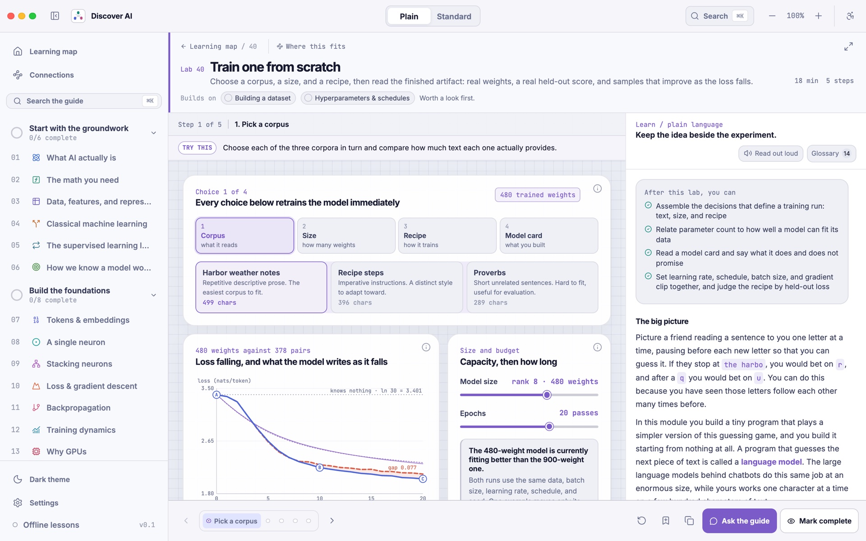Open lesson 09 Stacking neurons
This screenshot has width=866, height=541.
(x=84, y=364)
